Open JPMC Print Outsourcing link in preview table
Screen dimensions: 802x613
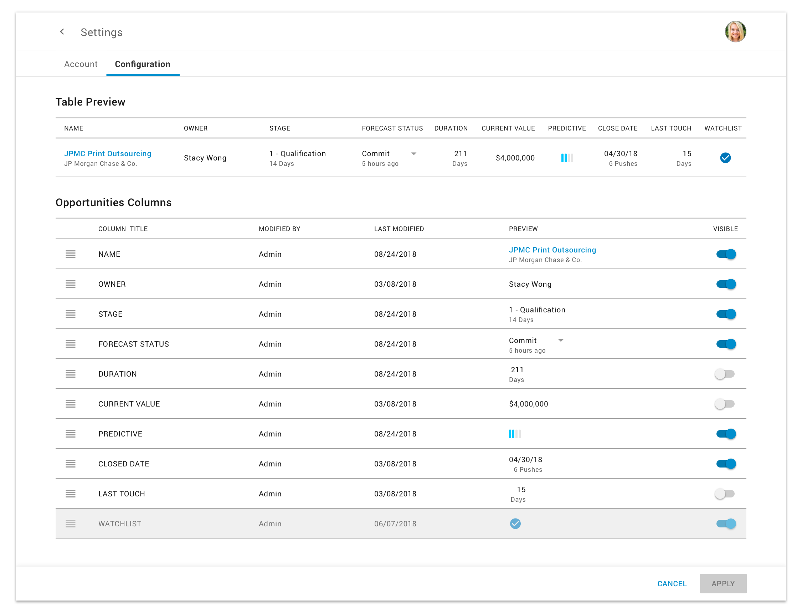[108, 154]
